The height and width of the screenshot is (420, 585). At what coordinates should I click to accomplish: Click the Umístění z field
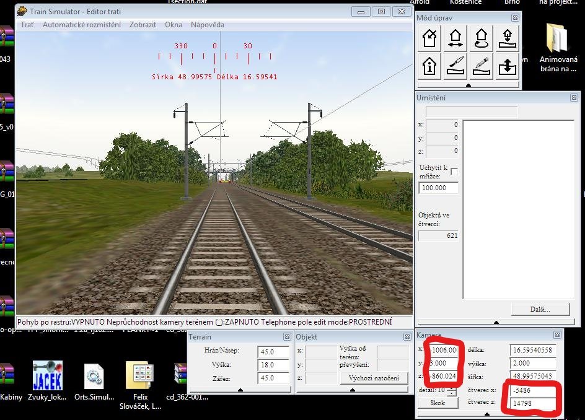point(442,151)
